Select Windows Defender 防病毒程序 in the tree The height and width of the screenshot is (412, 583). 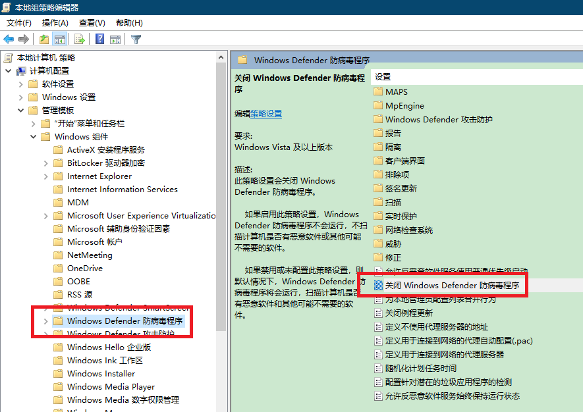pyautogui.click(x=125, y=321)
